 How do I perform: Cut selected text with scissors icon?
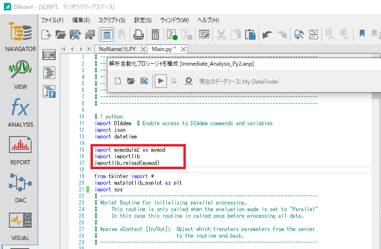(x=221, y=34)
